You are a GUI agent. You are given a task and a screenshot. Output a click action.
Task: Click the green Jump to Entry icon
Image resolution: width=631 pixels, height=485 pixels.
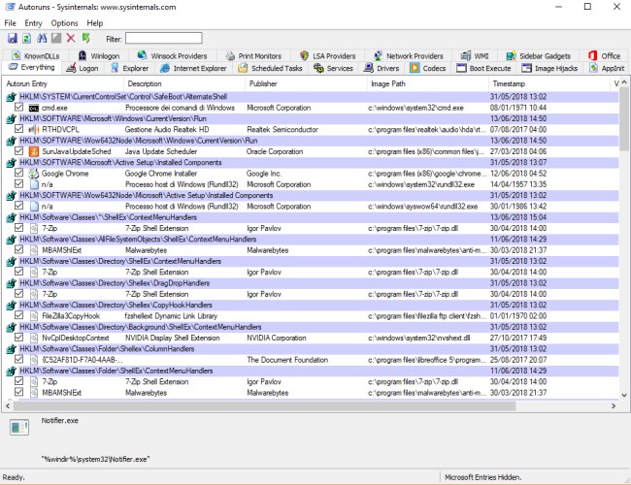85,38
